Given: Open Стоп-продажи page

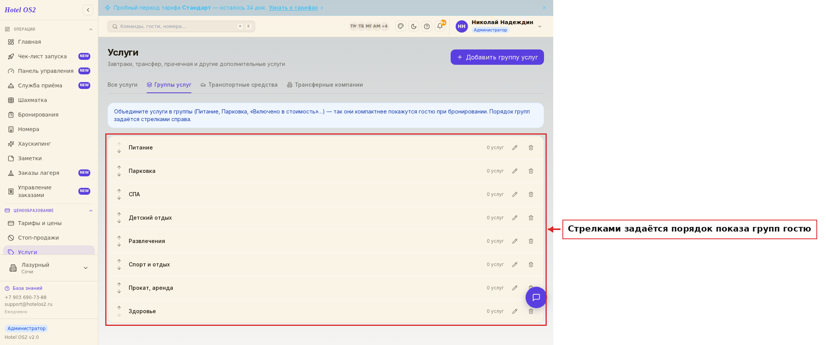Looking at the screenshot, I should pyautogui.click(x=49, y=238).
